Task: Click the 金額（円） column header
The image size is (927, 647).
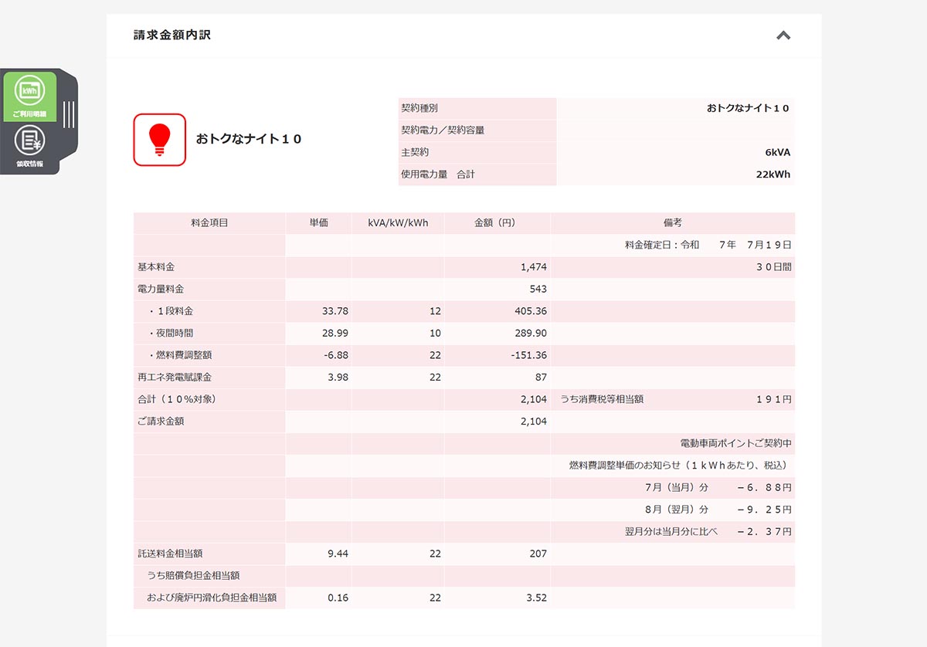Action: (497, 223)
